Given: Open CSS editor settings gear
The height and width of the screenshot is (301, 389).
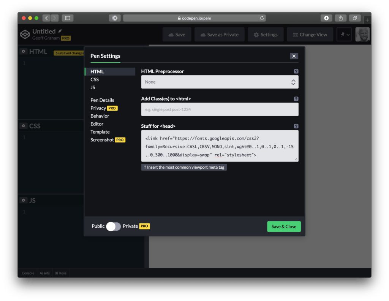Looking at the screenshot, I should click(24, 126).
